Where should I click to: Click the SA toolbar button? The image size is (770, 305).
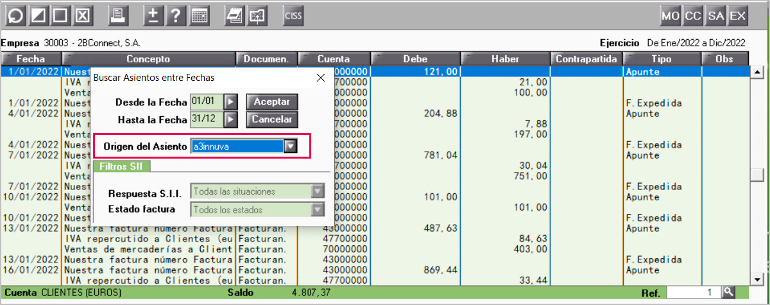pos(715,16)
